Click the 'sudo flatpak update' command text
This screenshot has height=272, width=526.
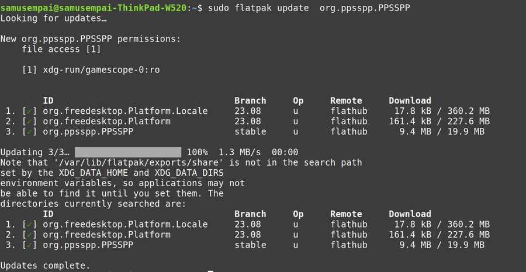coord(254,8)
